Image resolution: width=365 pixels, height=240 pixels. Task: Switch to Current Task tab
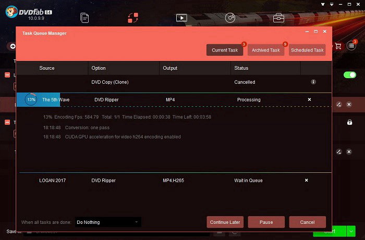coord(225,50)
